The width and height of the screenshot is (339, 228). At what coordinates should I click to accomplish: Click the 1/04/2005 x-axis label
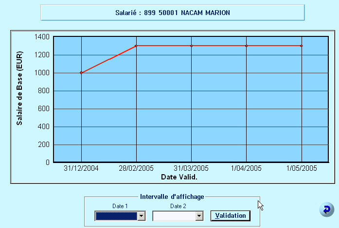[x=247, y=168]
